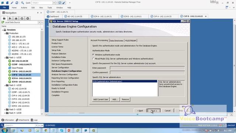Open the status bar search options dropdown
Screen dimensions: 236x133
coord(37,125)
